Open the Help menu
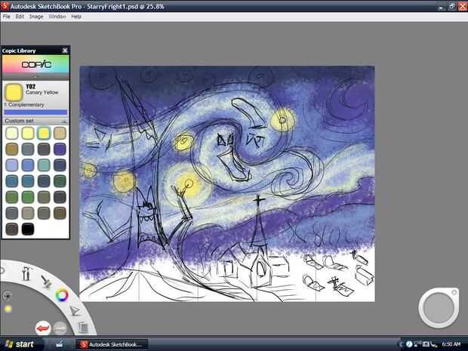 point(76,17)
